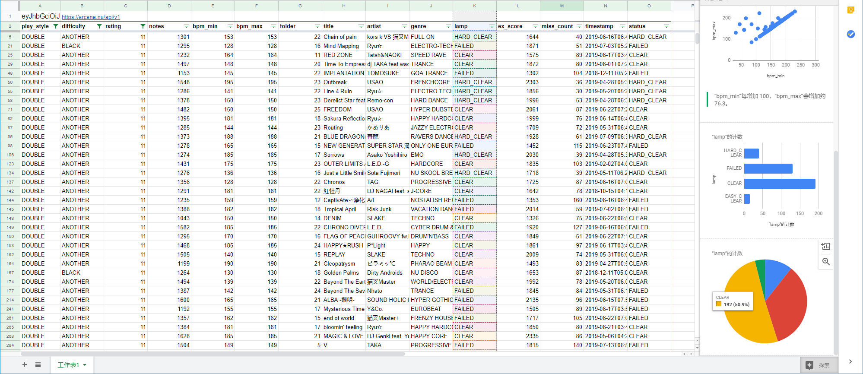
Task: Select the 'Tatsh&NAOKI' artist cell
Action: [x=387, y=55]
